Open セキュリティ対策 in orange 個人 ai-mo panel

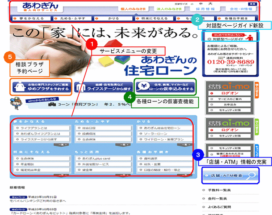pyautogui.click(x=229, y=110)
